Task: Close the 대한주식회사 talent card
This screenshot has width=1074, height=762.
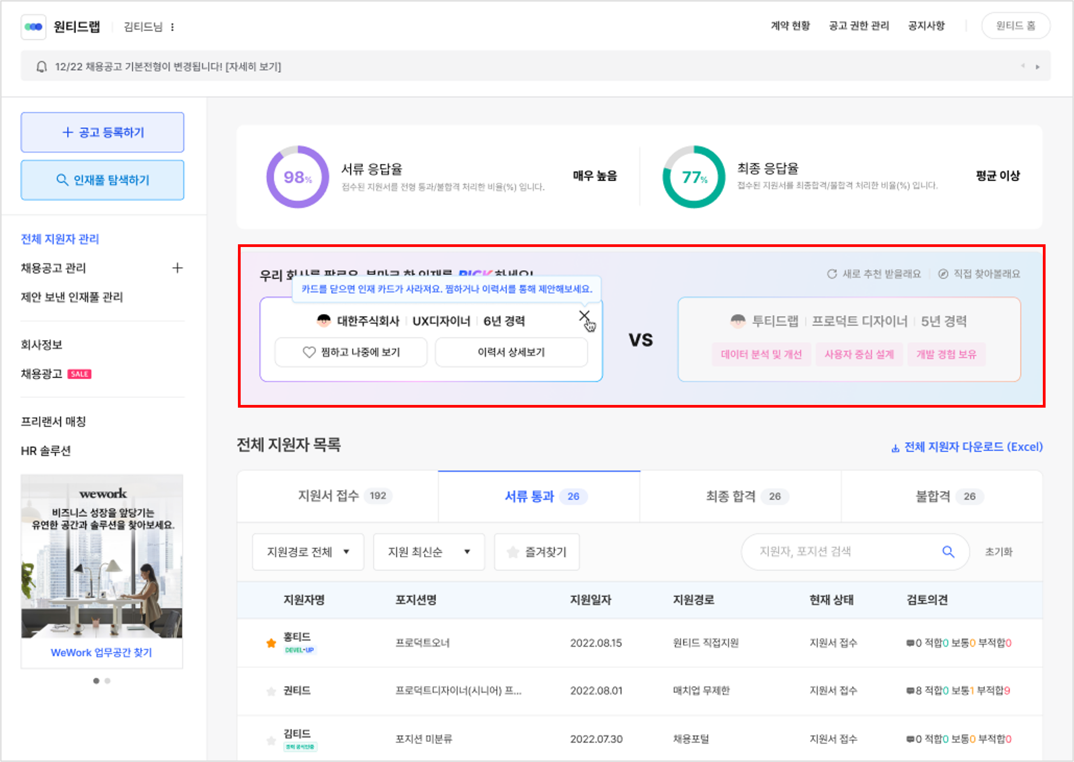Action: (584, 316)
